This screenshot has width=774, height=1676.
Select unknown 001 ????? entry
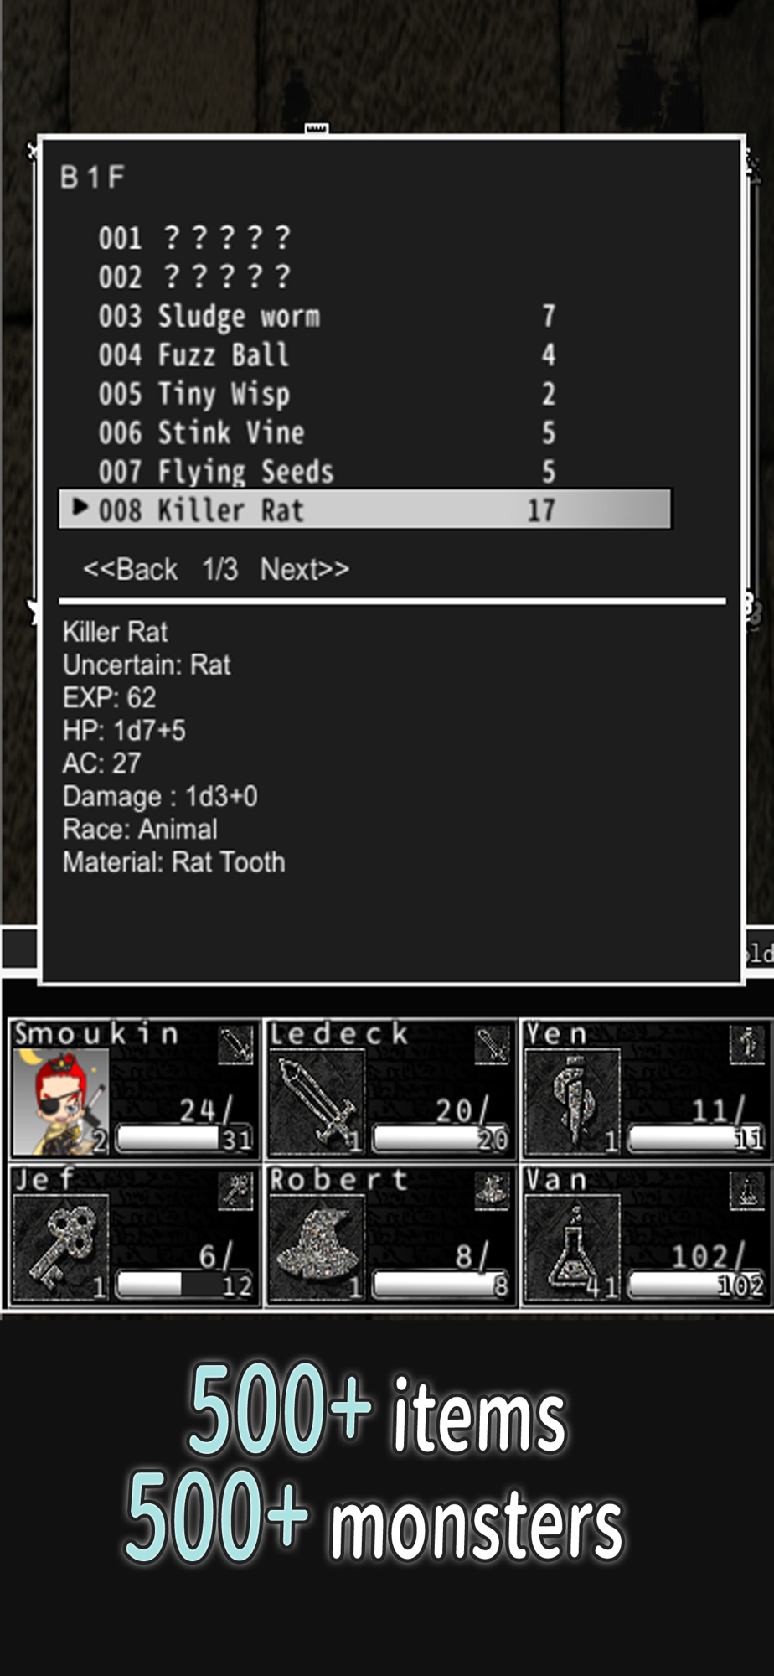click(x=194, y=238)
